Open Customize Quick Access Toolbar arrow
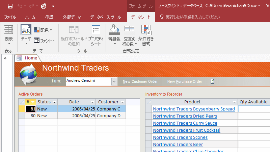The image size is (270, 152). click(53, 6)
